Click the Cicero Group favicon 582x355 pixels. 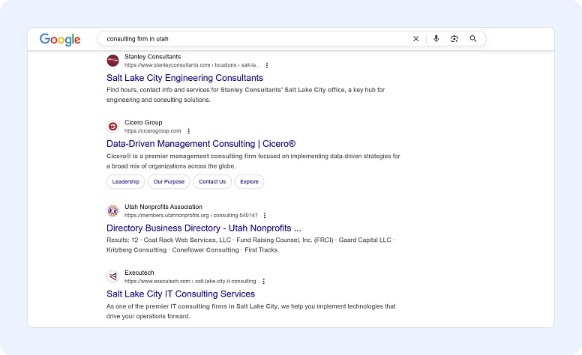pos(112,127)
